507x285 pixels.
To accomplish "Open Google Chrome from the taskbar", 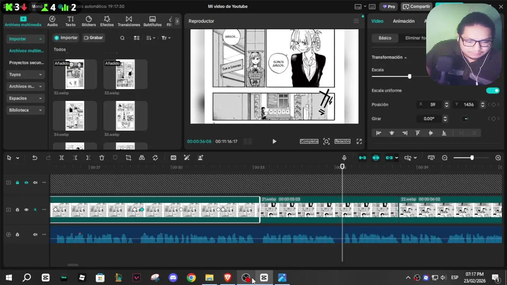I will click(x=191, y=277).
